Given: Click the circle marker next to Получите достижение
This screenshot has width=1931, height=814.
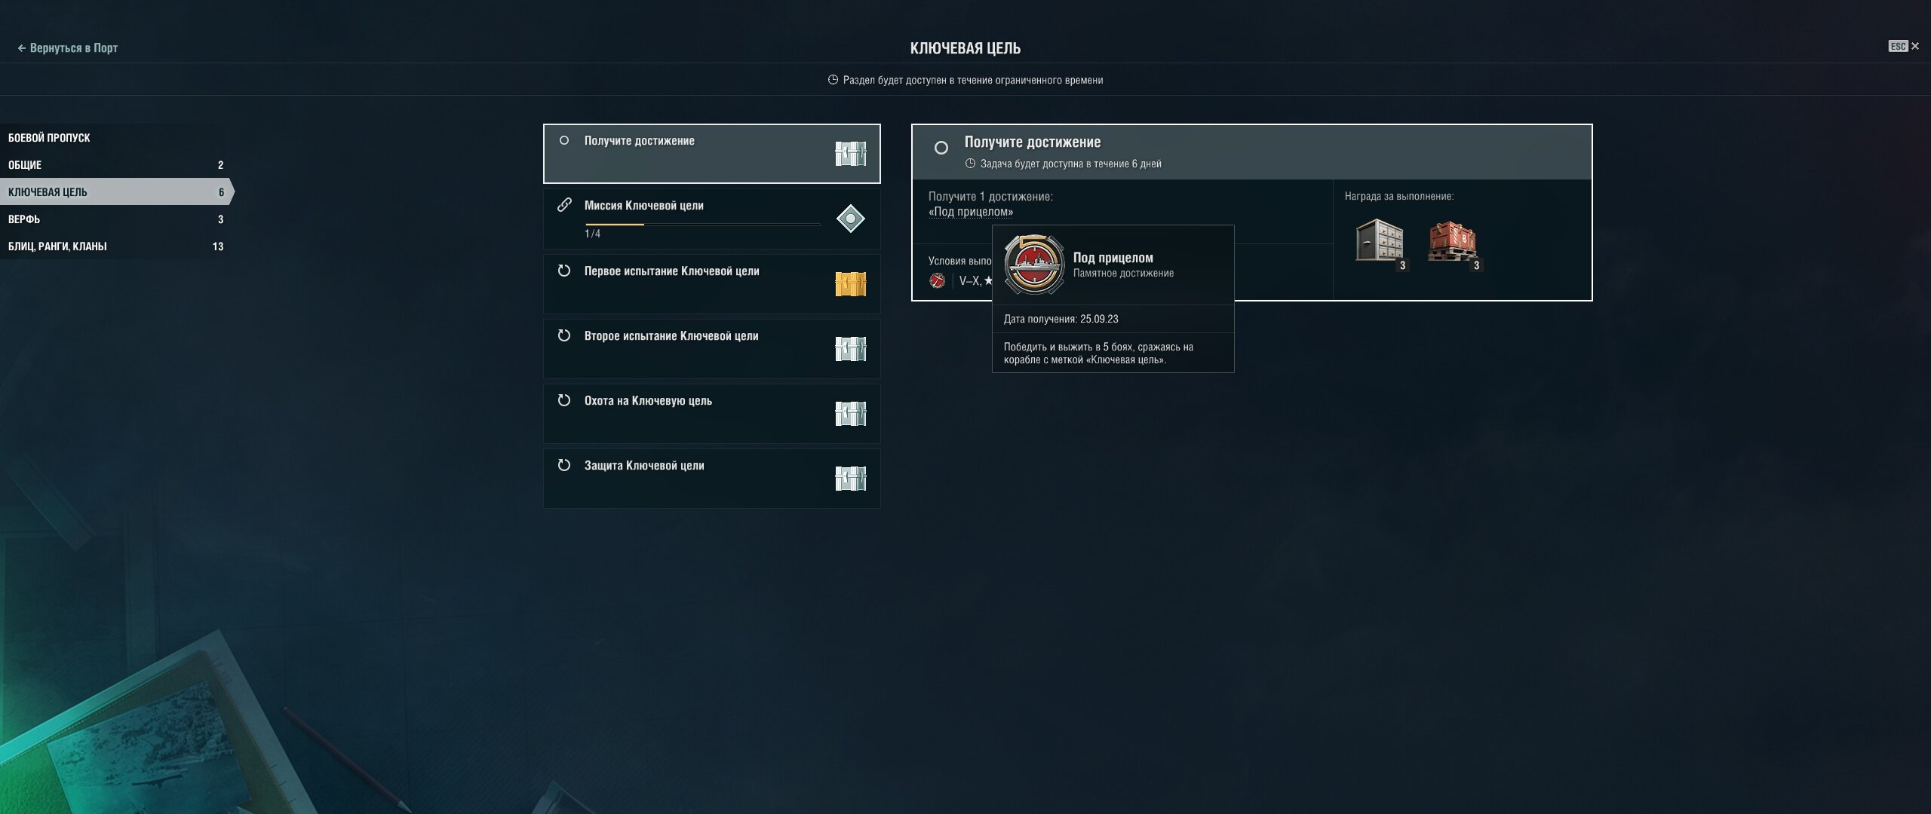Looking at the screenshot, I should [x=563, y=140].
